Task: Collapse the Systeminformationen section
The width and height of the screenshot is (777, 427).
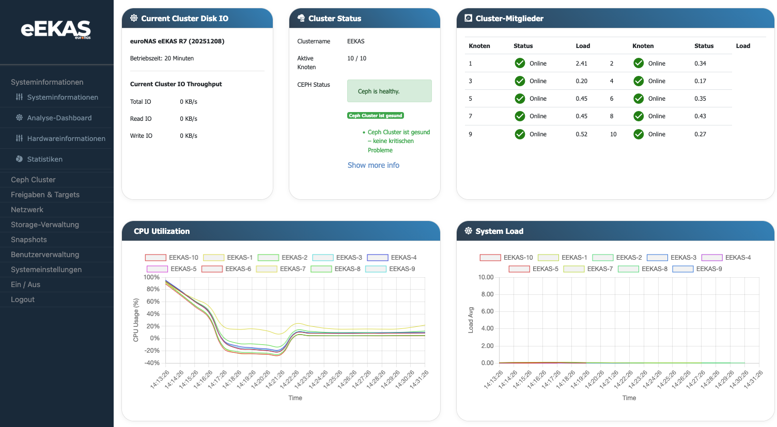Action: point(46,82)
